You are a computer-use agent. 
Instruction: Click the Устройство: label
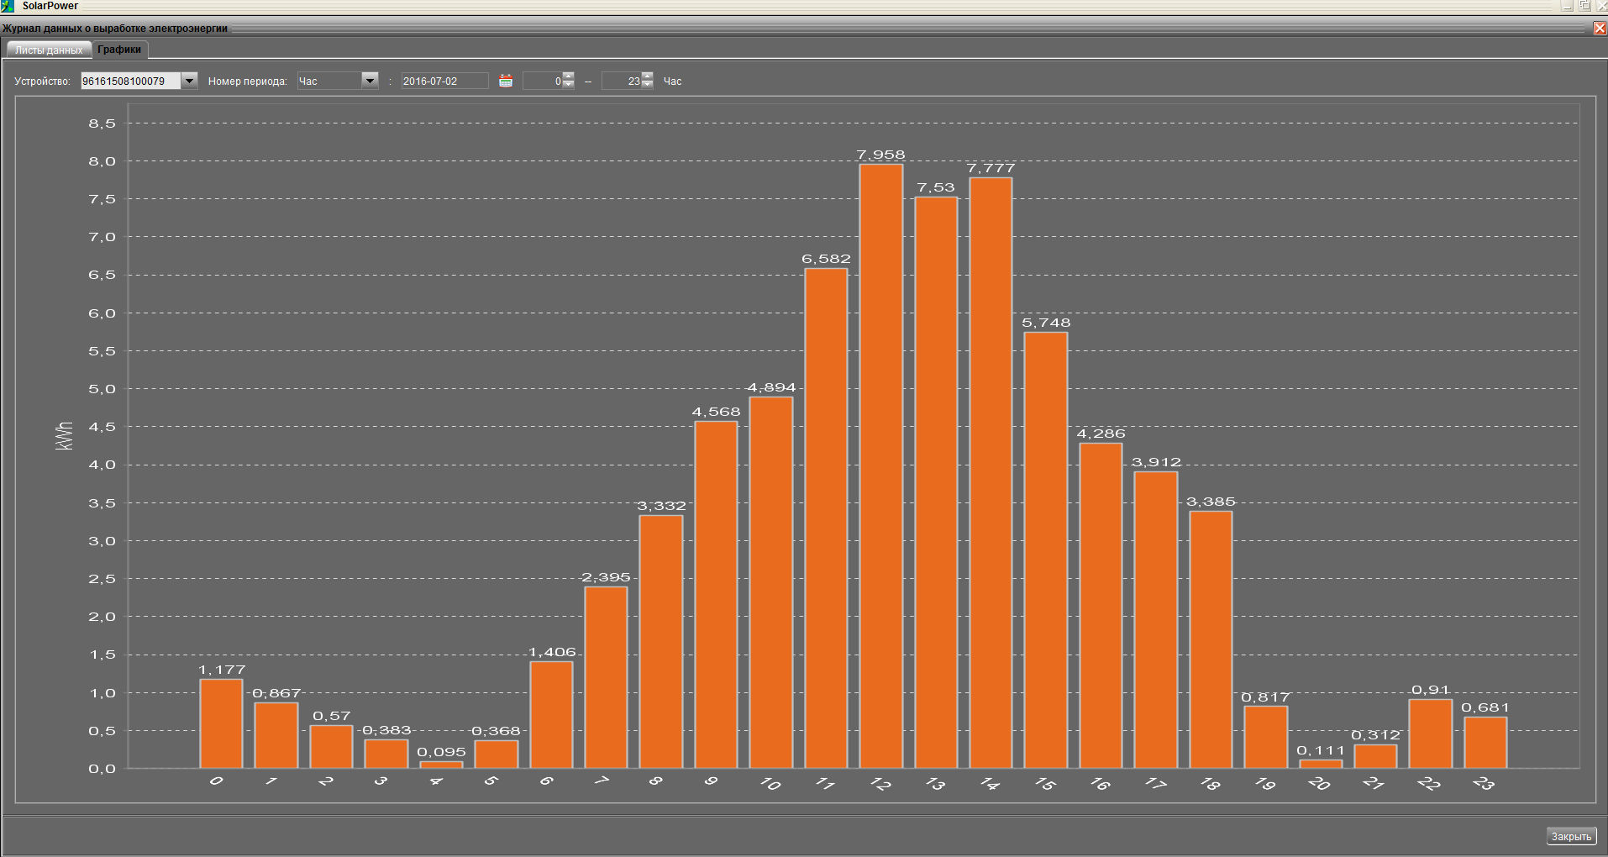(x=42, y=81)
